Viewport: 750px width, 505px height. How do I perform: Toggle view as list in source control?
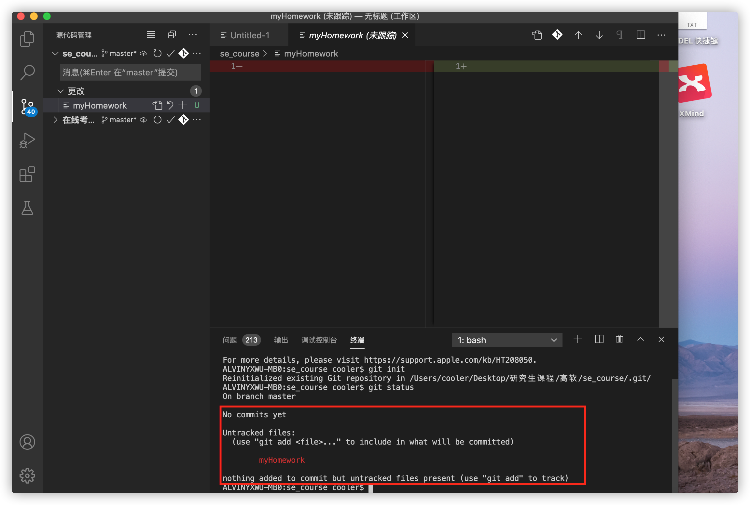[x=151, y=35]
